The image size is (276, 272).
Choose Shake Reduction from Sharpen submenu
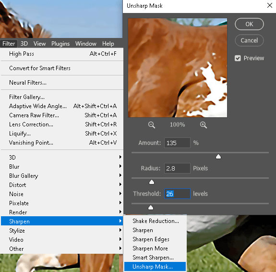point(155,221)
